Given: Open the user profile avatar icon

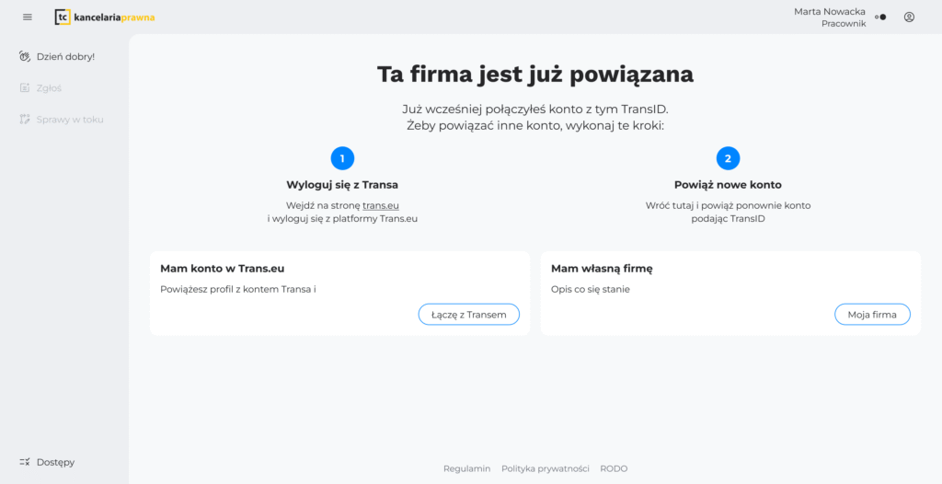Looking at the screenshot, I should pyautogui.click(x=909, y=17).
